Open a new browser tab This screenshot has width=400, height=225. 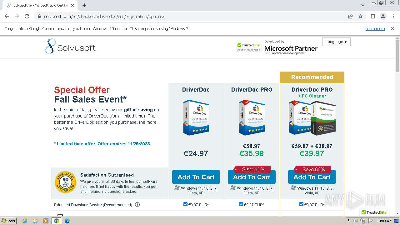tap(84, 5)
